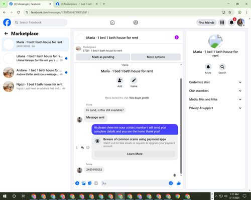Bookmark this page with the star icon
Viewport: 251px width, 200px height.
[230, 12]
